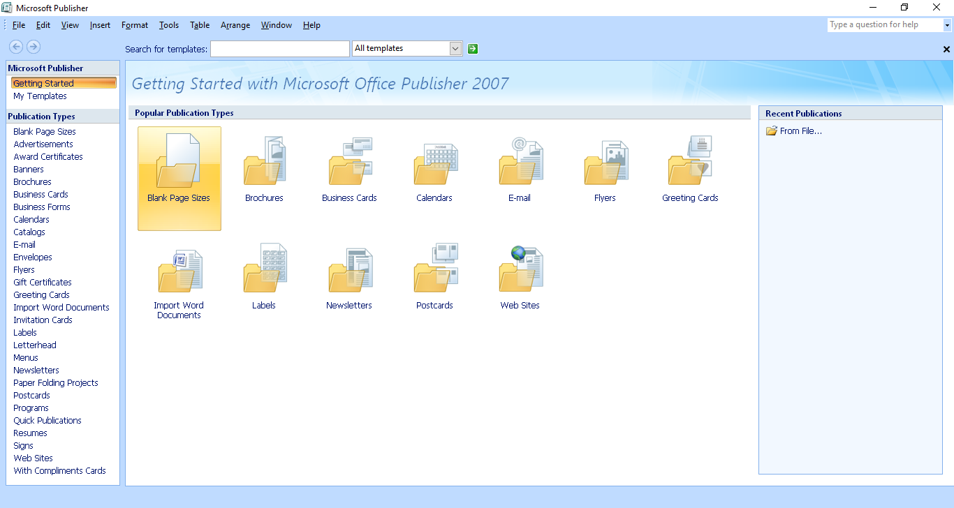Screen dimensions: 954x508
Task: Open the Arrange menu
Action: pyautogui.click(x=235, y=25)
